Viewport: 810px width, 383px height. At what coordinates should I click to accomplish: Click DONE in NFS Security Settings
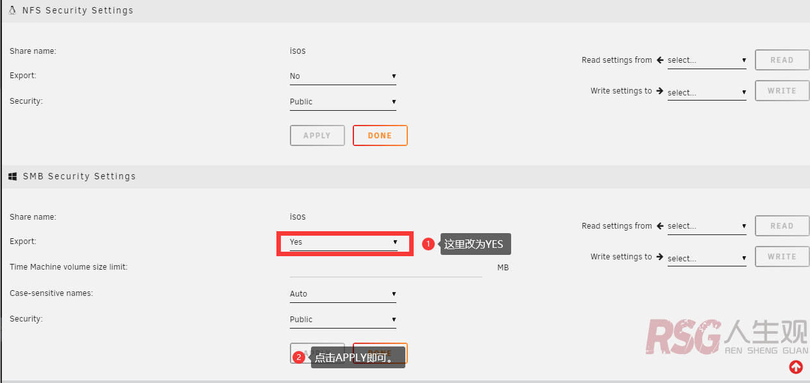click(380, 136)
